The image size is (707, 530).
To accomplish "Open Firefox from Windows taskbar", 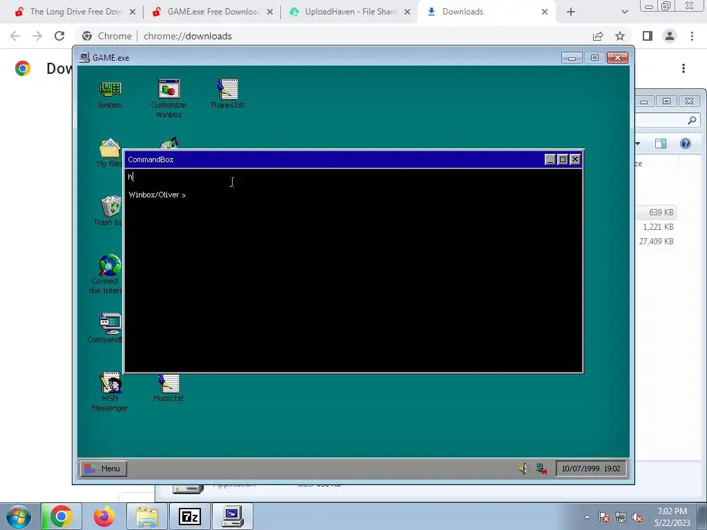I will 104,516.
